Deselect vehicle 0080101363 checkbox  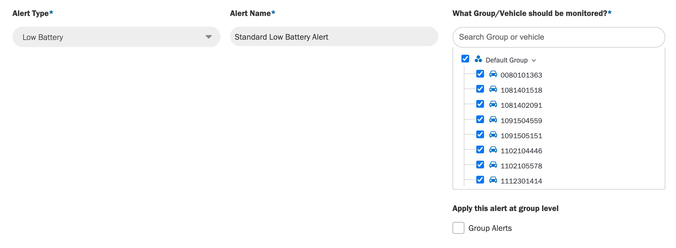coord(480,74)
